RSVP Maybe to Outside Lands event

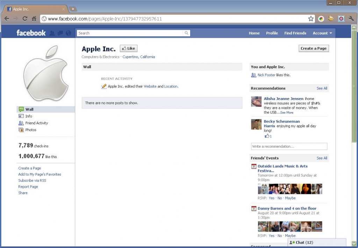pyautogui.click(x=290, y=198)
